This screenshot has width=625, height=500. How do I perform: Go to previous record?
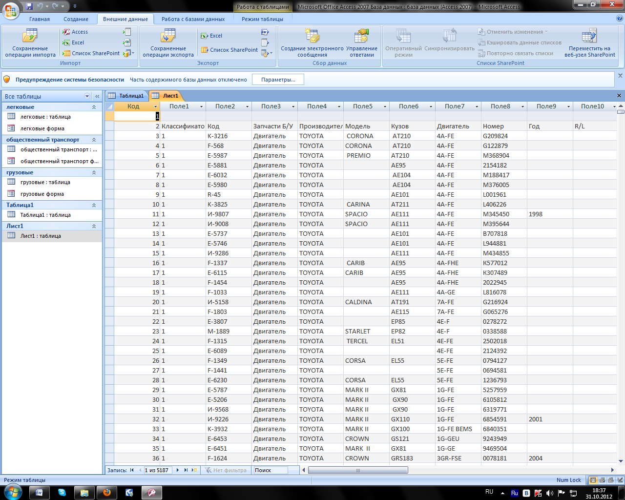(139, 470)
